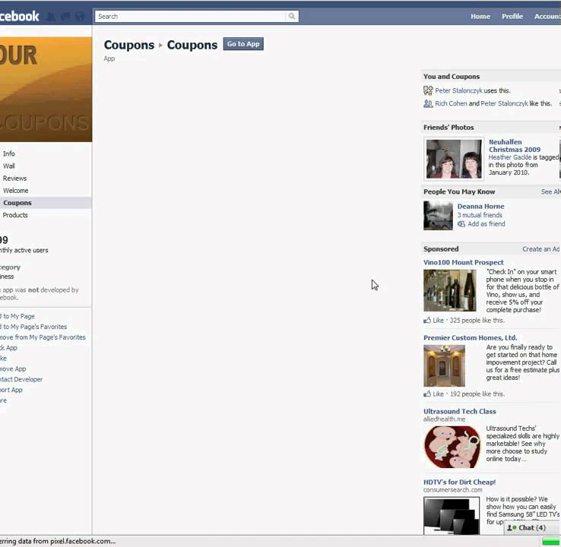561x547 pixels.
Task: Click the Rich Cohen link
Action: (x=451, y=103)
